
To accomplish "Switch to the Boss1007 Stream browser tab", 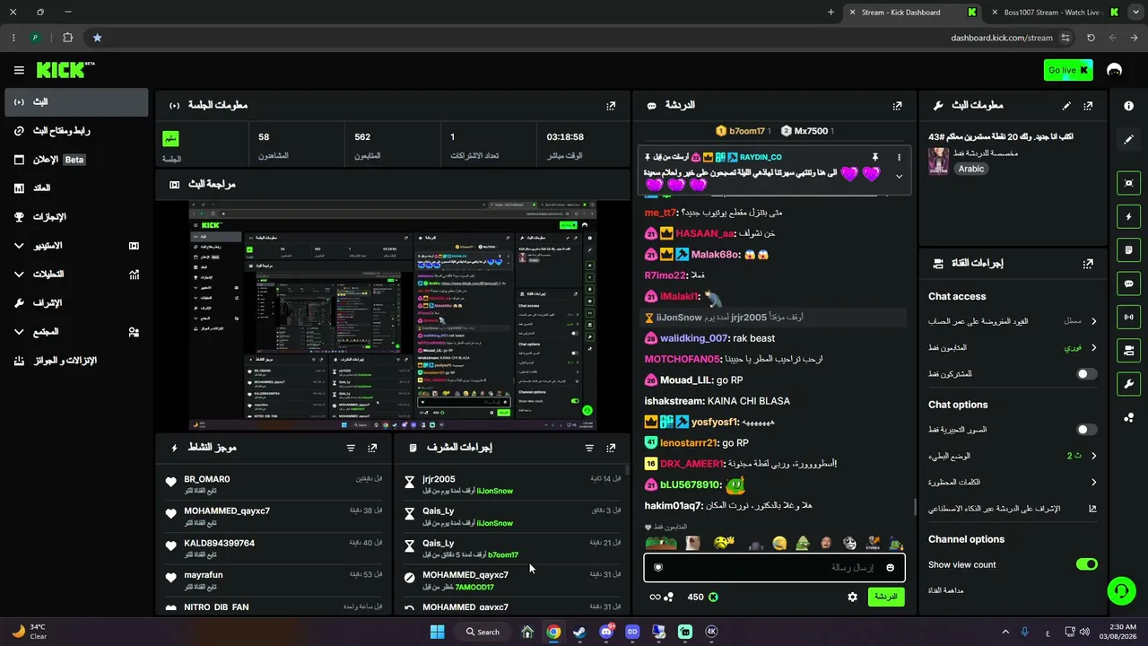I will pyautogui.click(x=1054, y=13).
